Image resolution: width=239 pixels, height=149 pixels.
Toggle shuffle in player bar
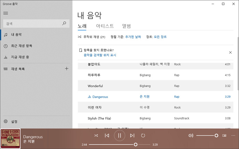click(96, 135)
